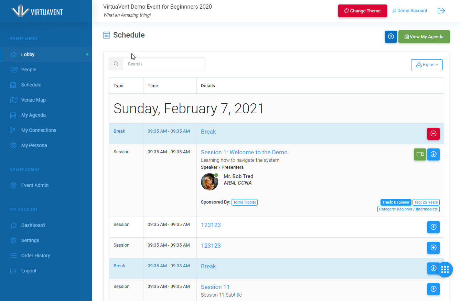This screenshot has height=301, width=461.
Task: Click the green video camera icon
Action: pyautogui.click(x=420, y=154)
